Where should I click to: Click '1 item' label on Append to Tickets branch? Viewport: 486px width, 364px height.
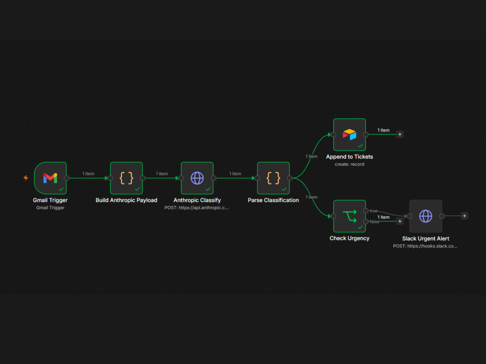click(x=312, y=156)
